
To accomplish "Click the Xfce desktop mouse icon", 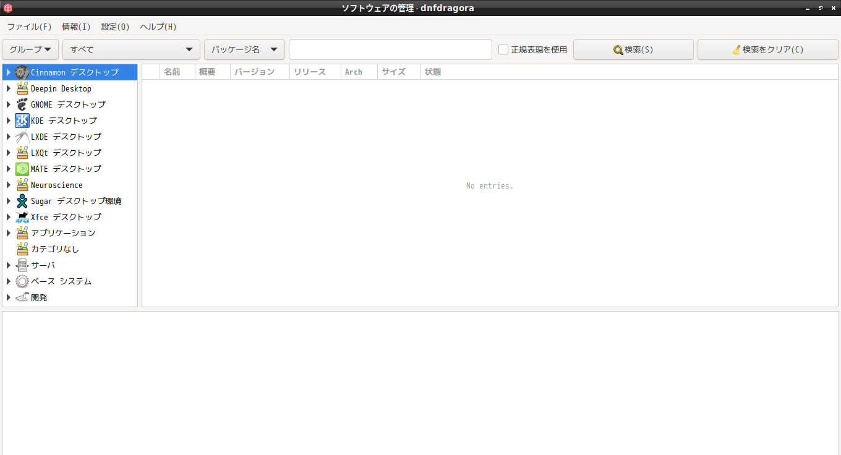I will [x=22, y=217].
